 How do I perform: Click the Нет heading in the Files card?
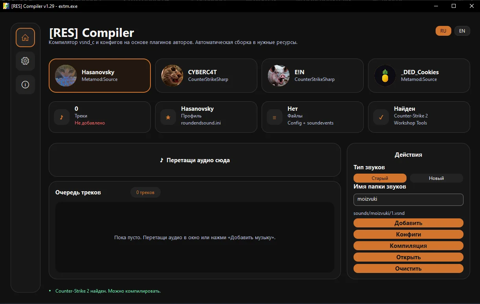point(293,109)
